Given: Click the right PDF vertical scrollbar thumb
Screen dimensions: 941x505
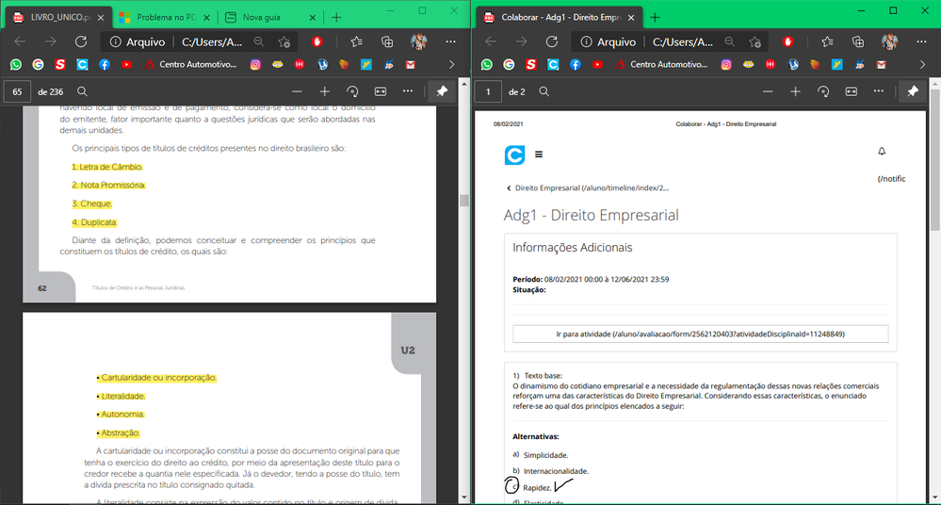Looking at the screenshot, I should [x=935, y=160].
